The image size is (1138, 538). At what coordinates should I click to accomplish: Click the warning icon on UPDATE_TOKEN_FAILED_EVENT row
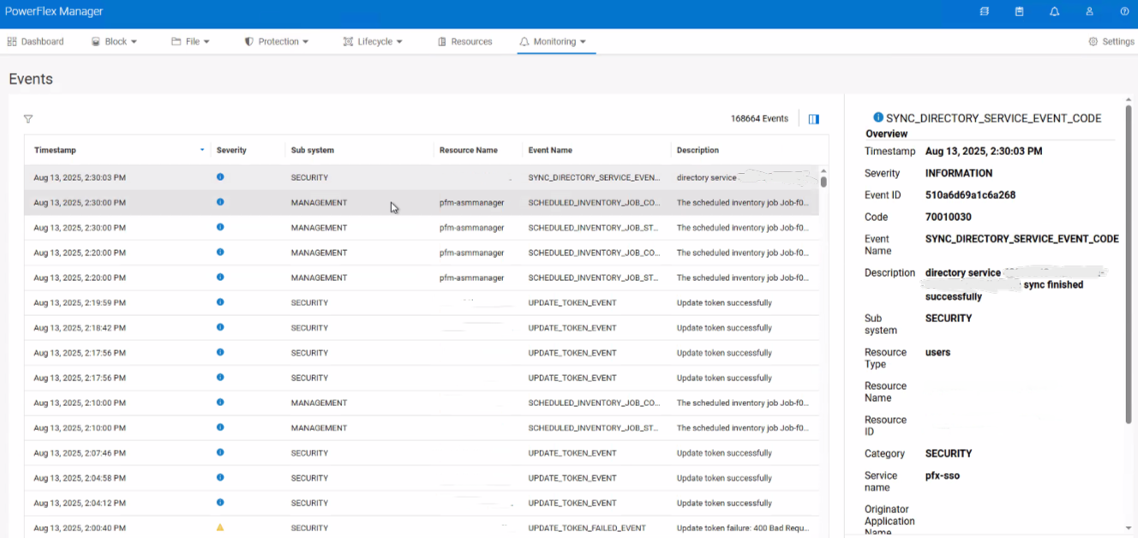point(220,528)
